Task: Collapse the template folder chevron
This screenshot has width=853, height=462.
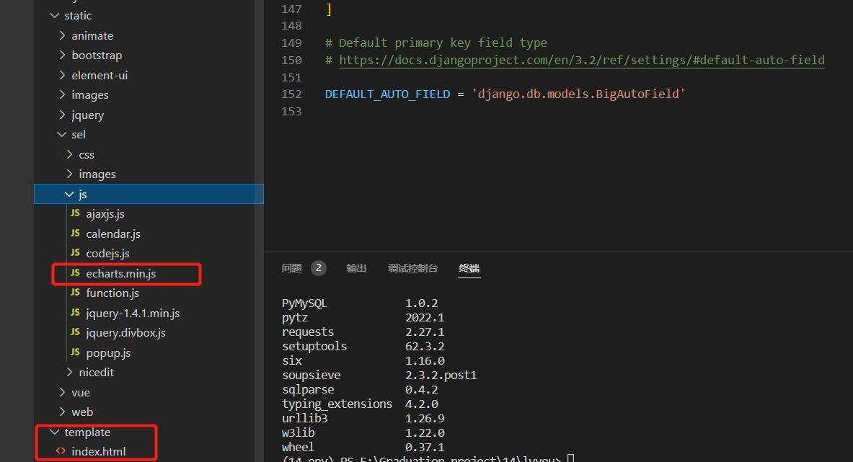Action: pyautogui.click(x=54, y=432)
